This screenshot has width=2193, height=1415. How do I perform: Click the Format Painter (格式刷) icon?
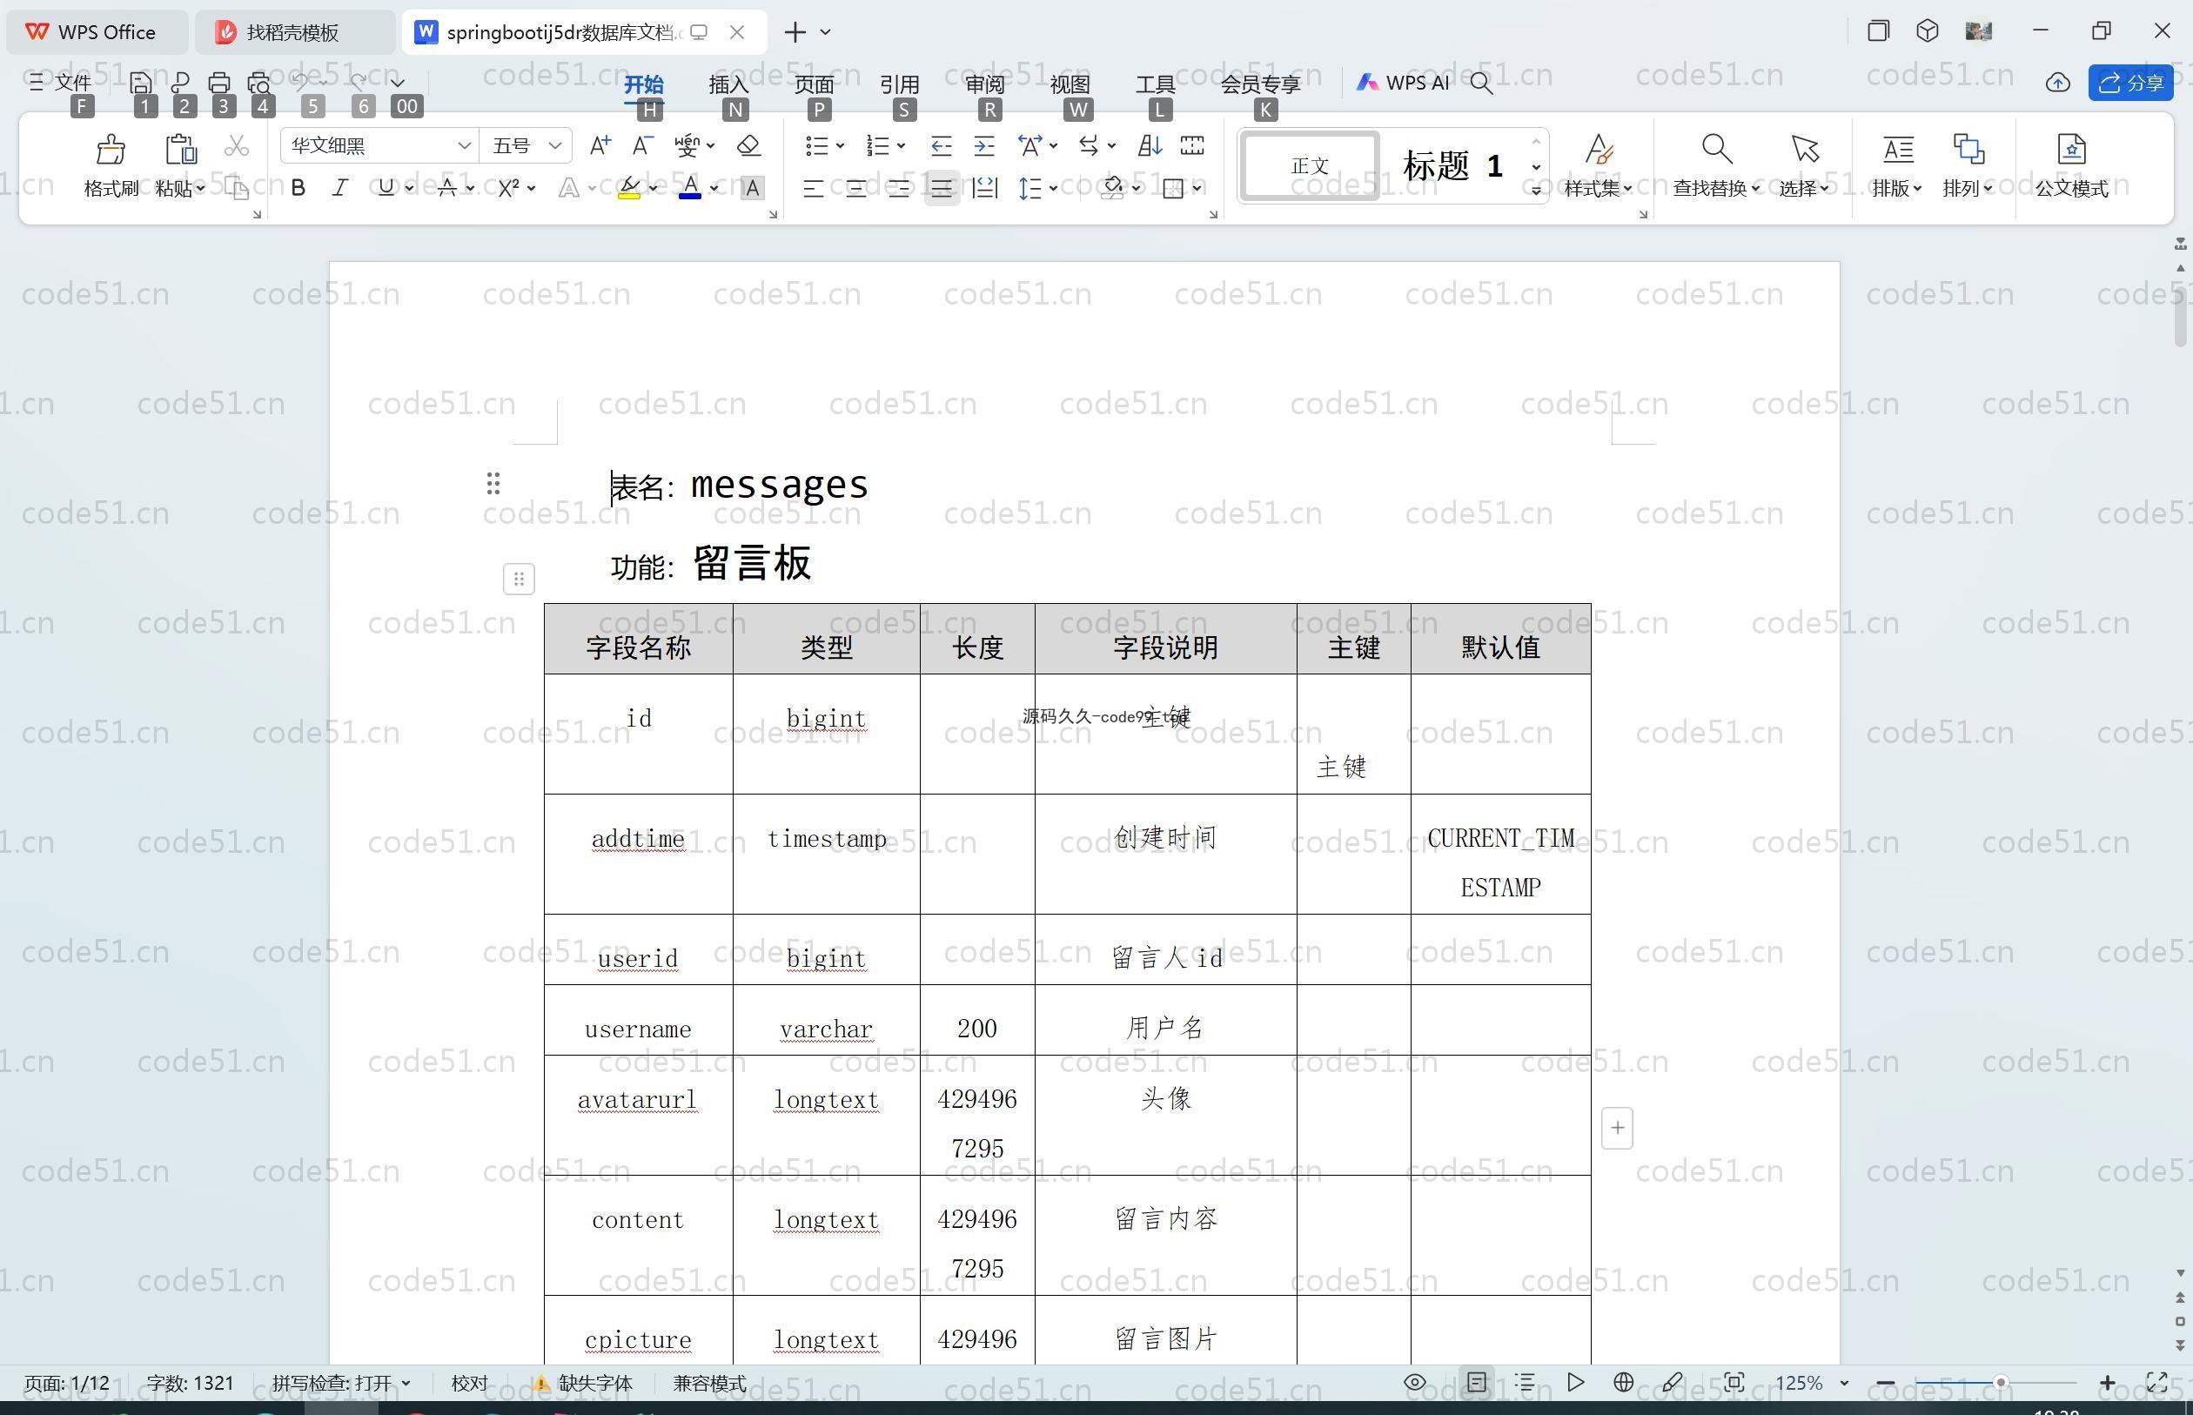point(111,150)
